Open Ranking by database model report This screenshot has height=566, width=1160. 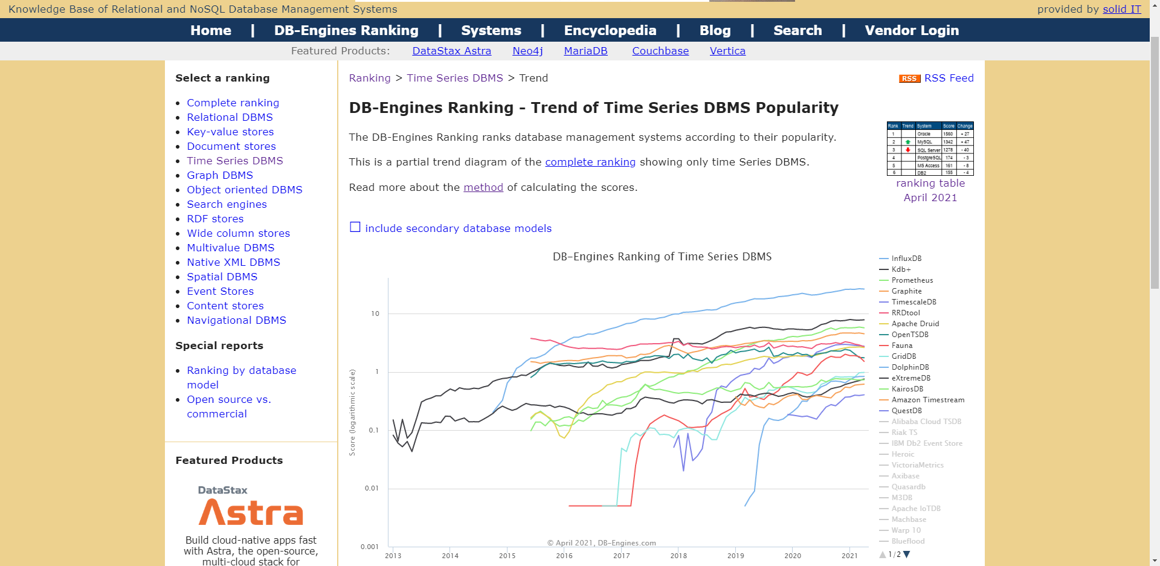[242, 378]
